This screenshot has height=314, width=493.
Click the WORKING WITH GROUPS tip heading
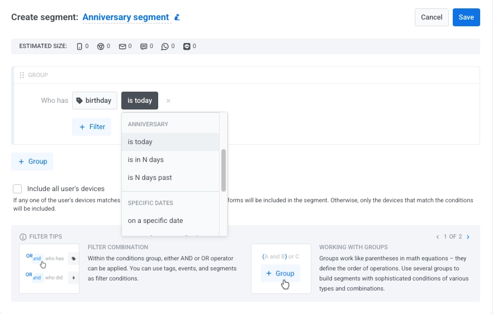(353, 248)
